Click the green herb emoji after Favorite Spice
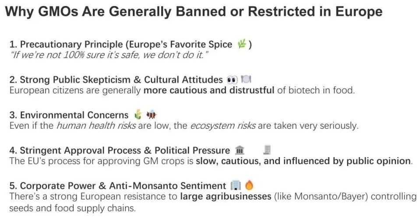The height and width of the screenshot is (219, 417). tap(241, 44)
